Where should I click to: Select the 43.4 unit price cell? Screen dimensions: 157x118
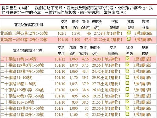tap(85, 72)
